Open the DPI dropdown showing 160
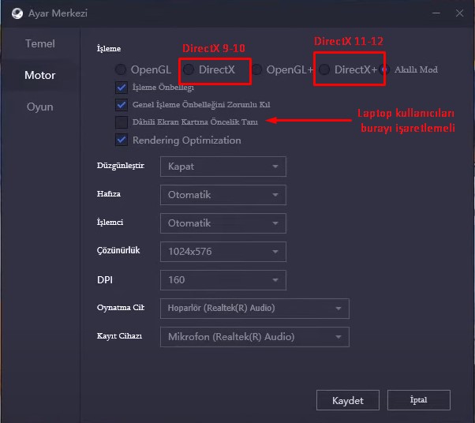This screenshot has width=475, height=423. [223, 280]
